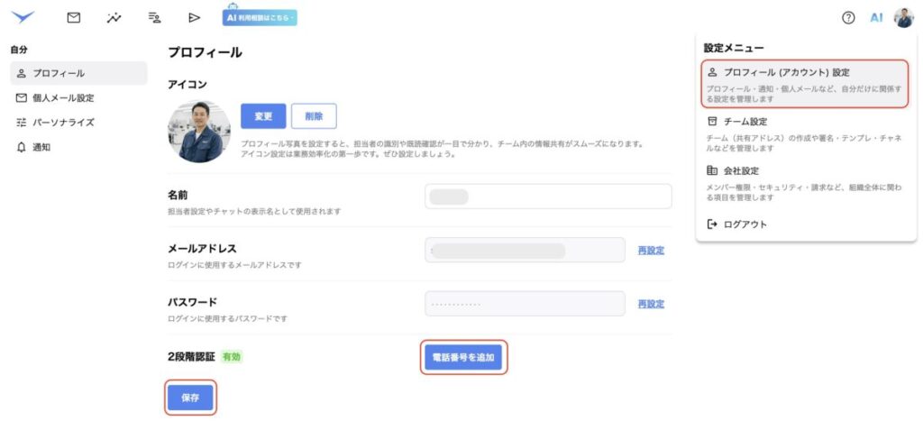Click the AI icon beside the avatar
The image size is (923, 421).
click(x=876, y=17)
